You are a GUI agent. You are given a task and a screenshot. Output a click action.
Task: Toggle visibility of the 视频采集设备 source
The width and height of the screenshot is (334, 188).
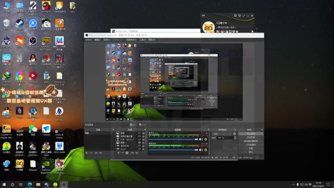click(139, 136)
